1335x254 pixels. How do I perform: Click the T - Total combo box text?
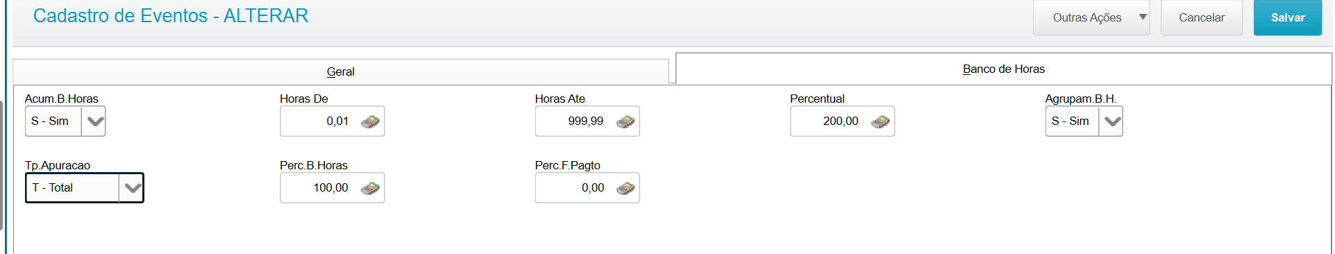click(x=53, y=188)
